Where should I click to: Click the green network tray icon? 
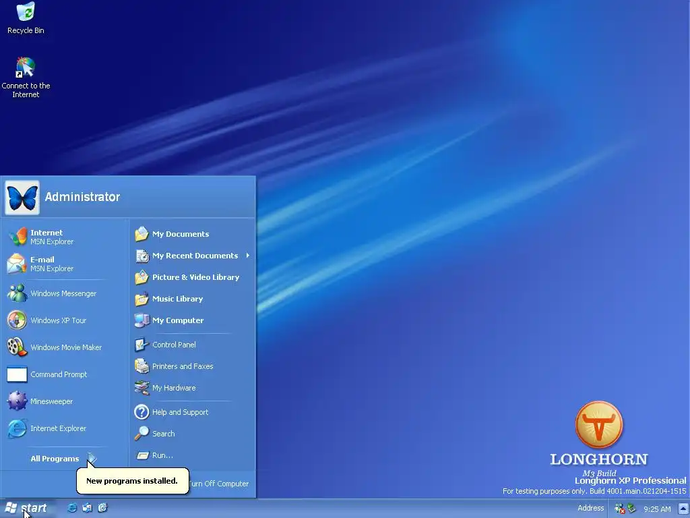(631, 509)
